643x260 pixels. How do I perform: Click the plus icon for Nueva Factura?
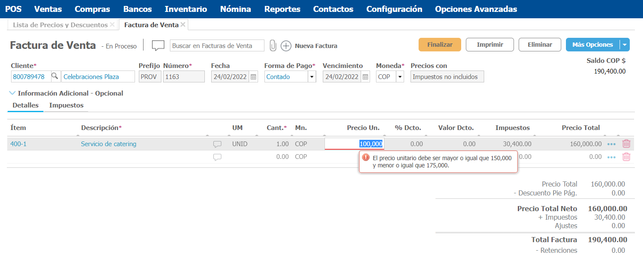point(286,46)
